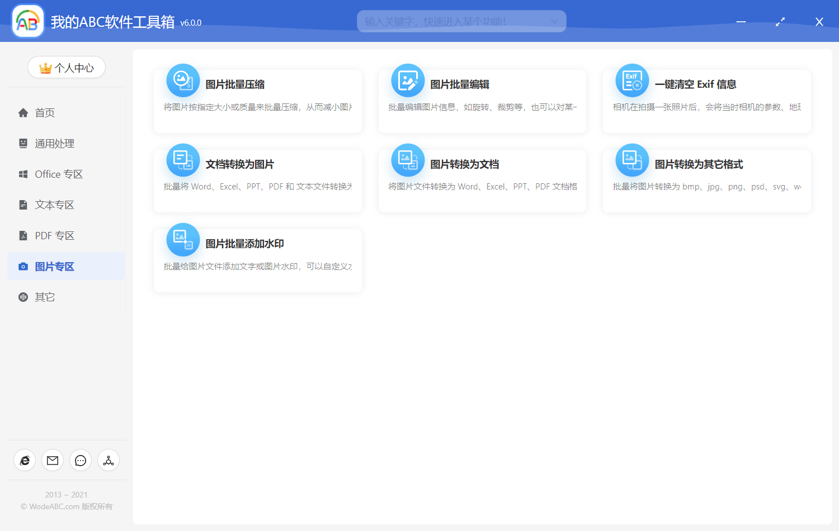Expand the keyword search dropdown arrow
This screenshot has width=839, height=531.
click(554, 22)
